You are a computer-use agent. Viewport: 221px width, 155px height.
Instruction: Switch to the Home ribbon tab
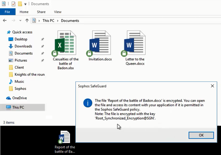24,12
